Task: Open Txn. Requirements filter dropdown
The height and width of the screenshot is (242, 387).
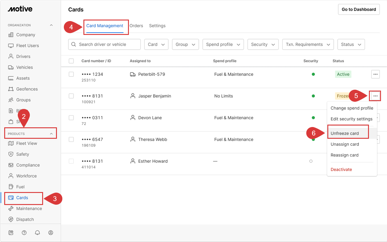Action: 308,44
